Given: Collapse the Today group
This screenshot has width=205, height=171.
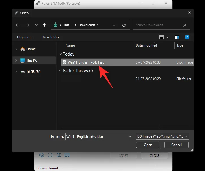Looking at the screenshot, I should [60, 54].
